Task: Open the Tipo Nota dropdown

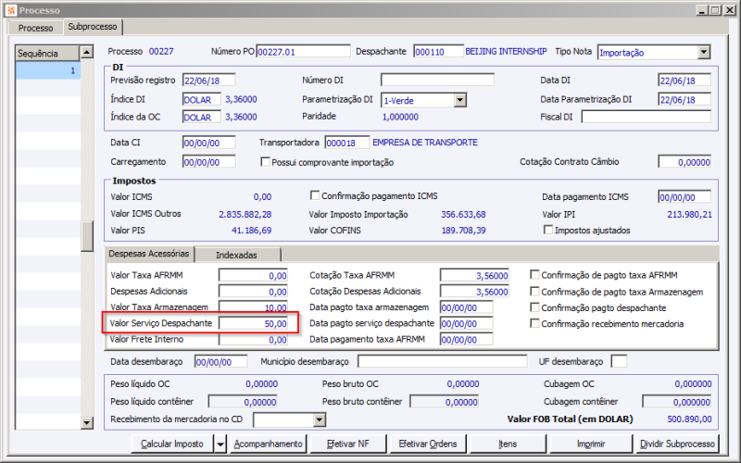Action: (x=703, y=53)
